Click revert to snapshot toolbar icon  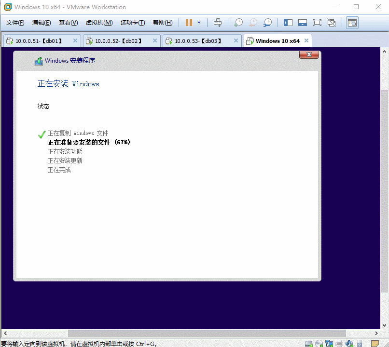(x=253, y=23)
